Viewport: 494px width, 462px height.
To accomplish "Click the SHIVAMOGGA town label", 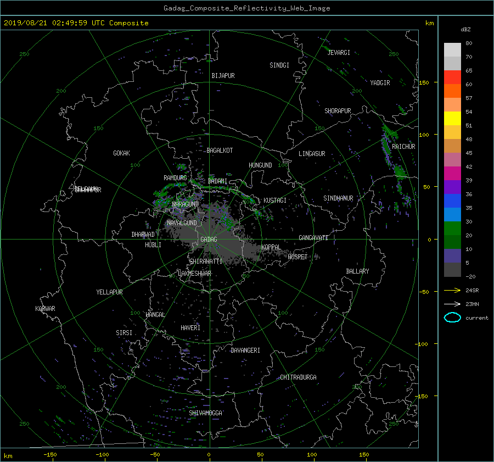I will (x=205, y=413).
